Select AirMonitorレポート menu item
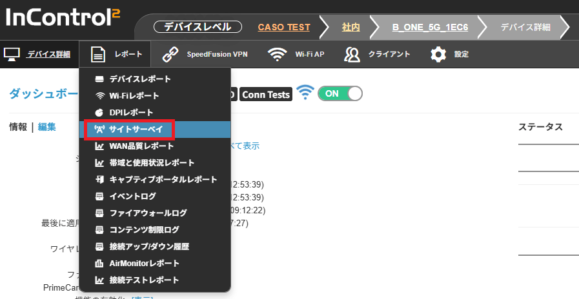Image resolution: width=579 pixels, height=299 pixels. pyautogui.click(x=144, y=264)
